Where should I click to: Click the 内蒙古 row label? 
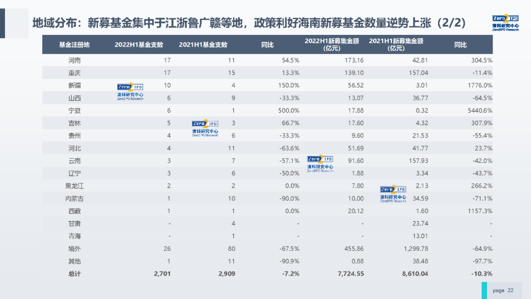coord(75,199)
